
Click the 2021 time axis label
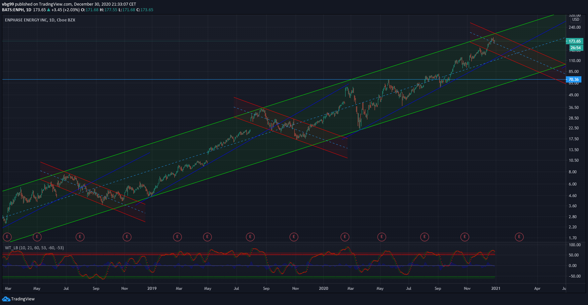pos(496,288)
